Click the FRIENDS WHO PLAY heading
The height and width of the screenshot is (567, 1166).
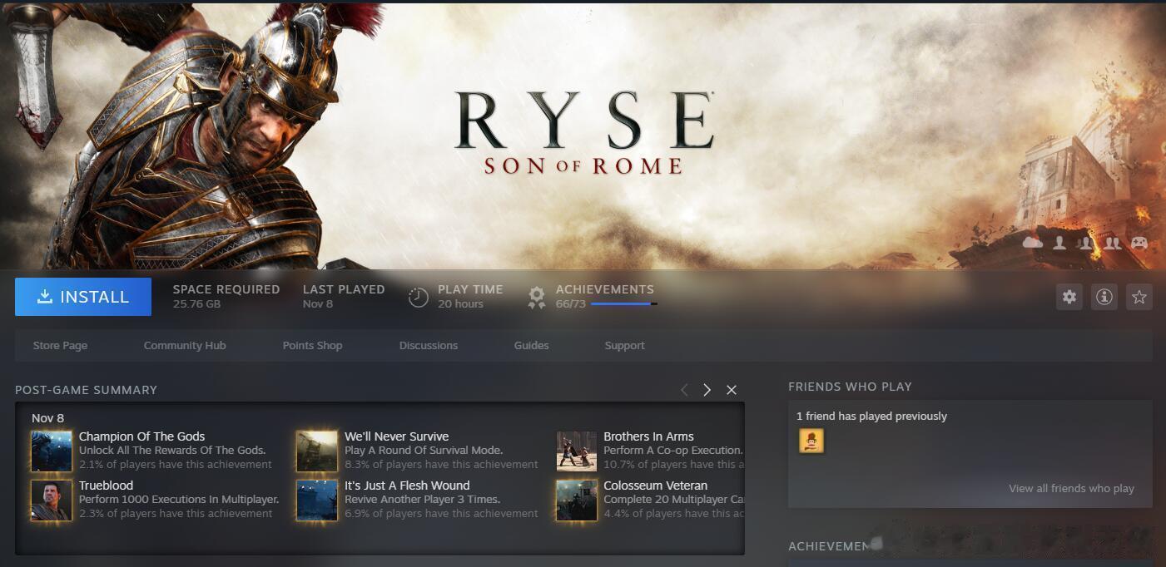pos(850,387)
